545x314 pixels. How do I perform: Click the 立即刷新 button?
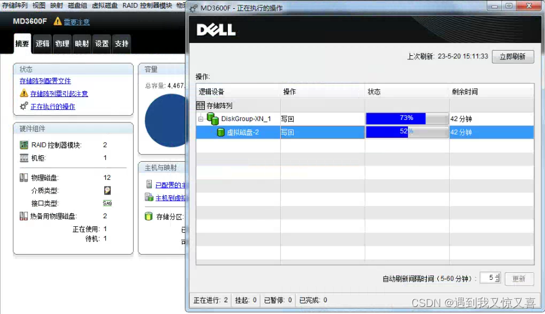click(x=513, y=56)
